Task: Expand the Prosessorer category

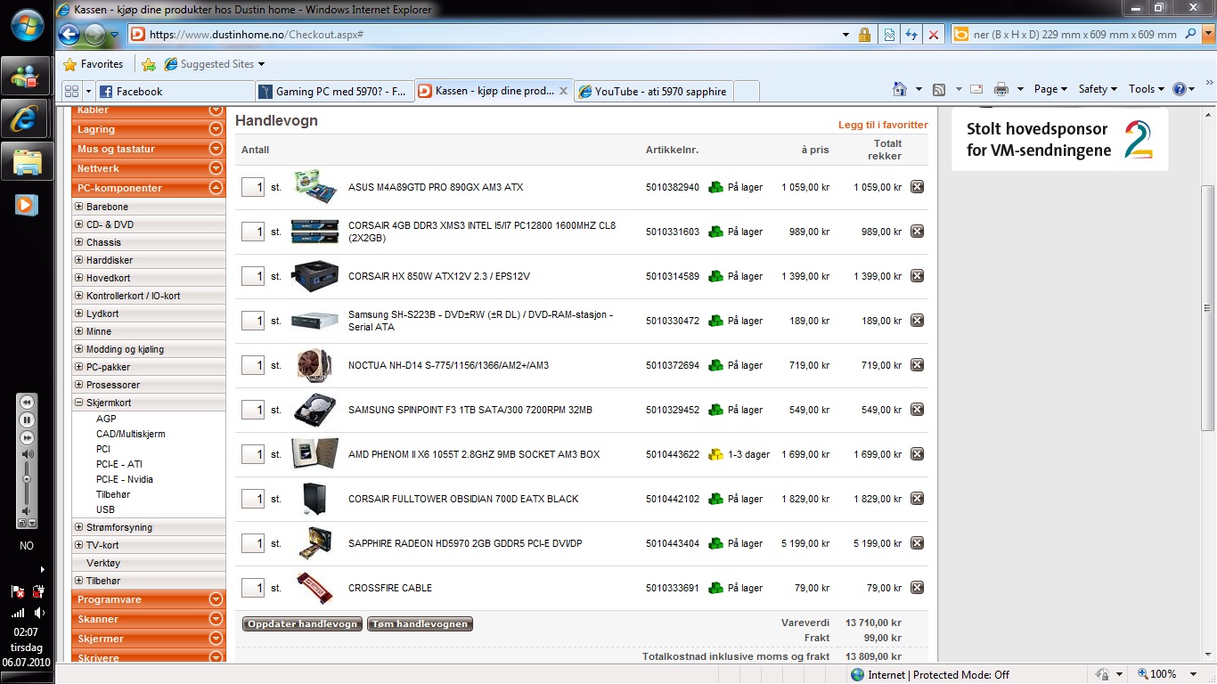Action: (x=79, y=385)
